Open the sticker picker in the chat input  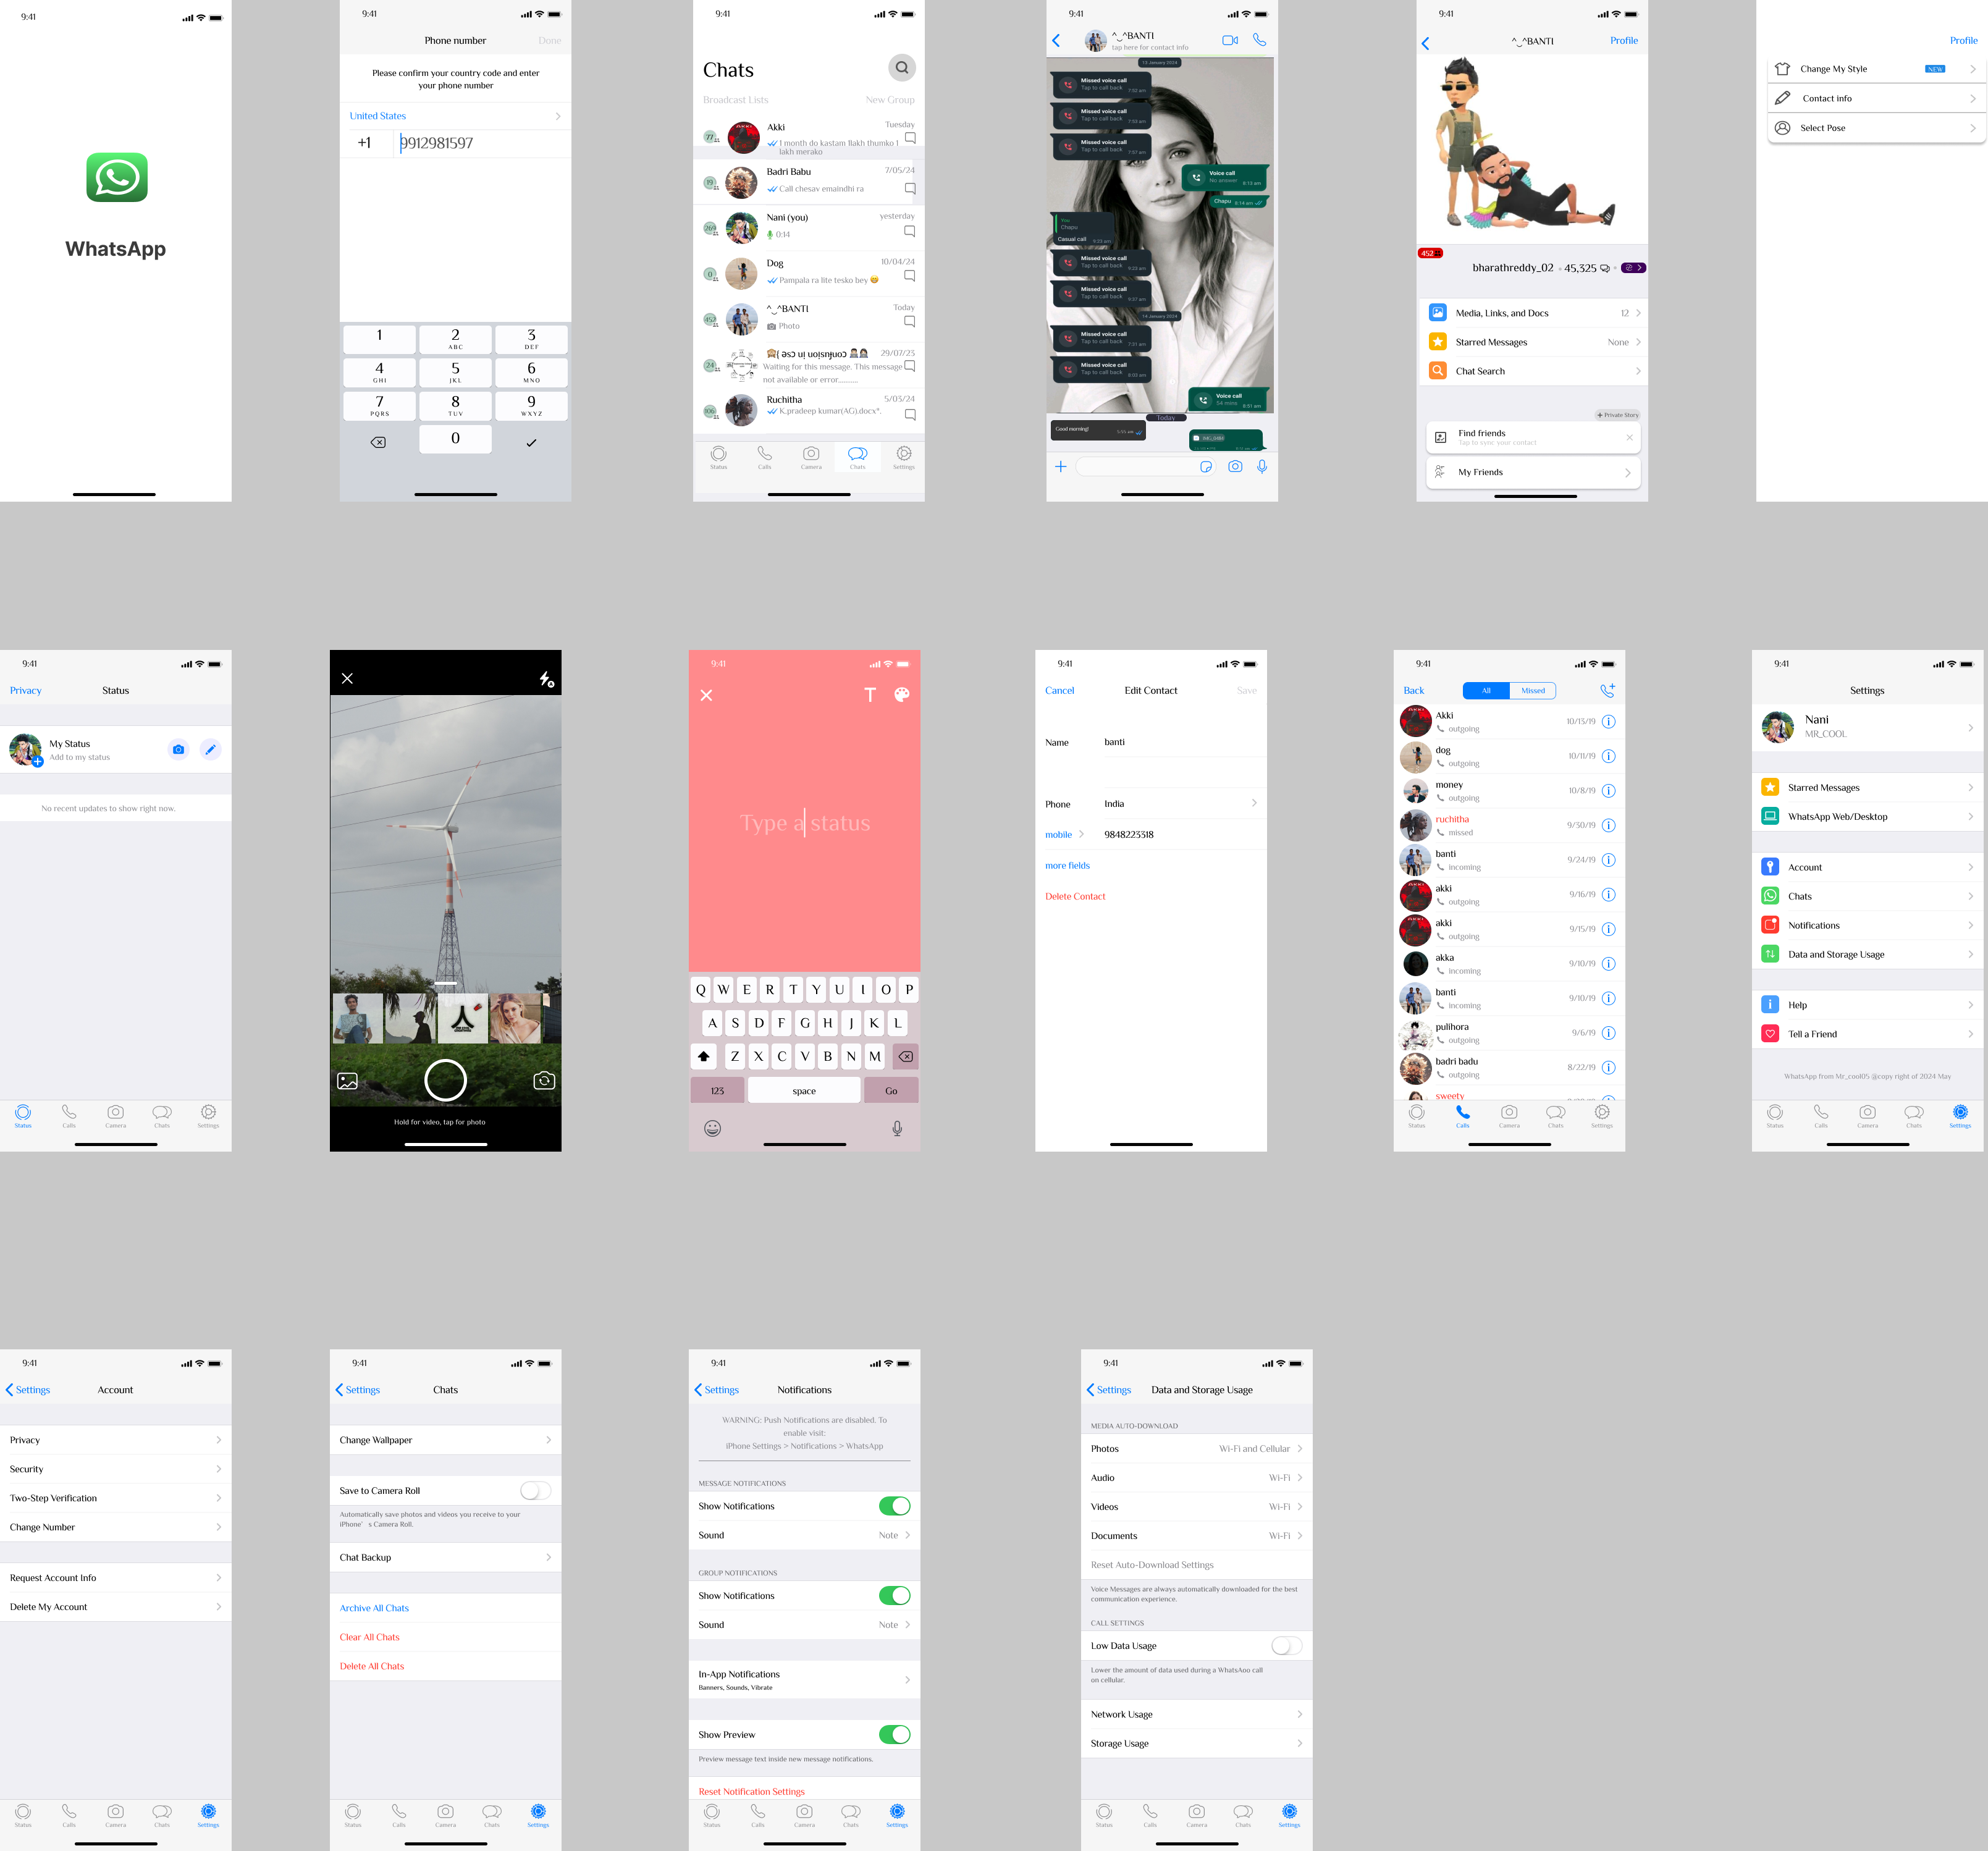tap(1207, 467)
